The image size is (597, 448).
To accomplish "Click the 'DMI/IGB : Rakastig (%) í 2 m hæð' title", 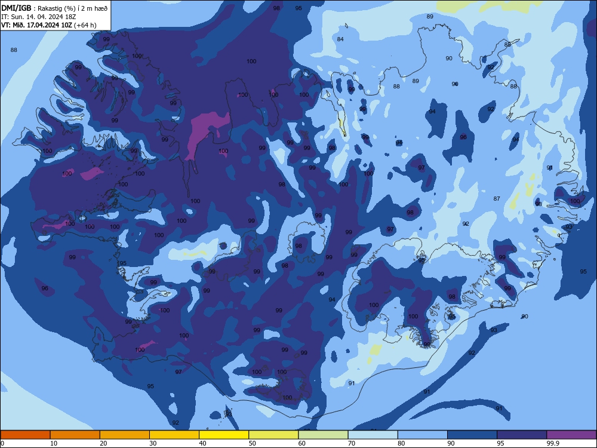I will click(54, 8).
